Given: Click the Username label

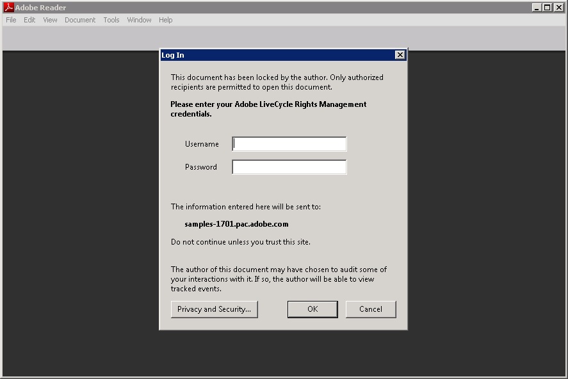Looking at the screenshot, I should [202, 143].
